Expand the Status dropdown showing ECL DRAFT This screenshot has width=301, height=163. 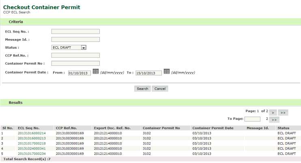pyautogui.click(x=84, y=47)
